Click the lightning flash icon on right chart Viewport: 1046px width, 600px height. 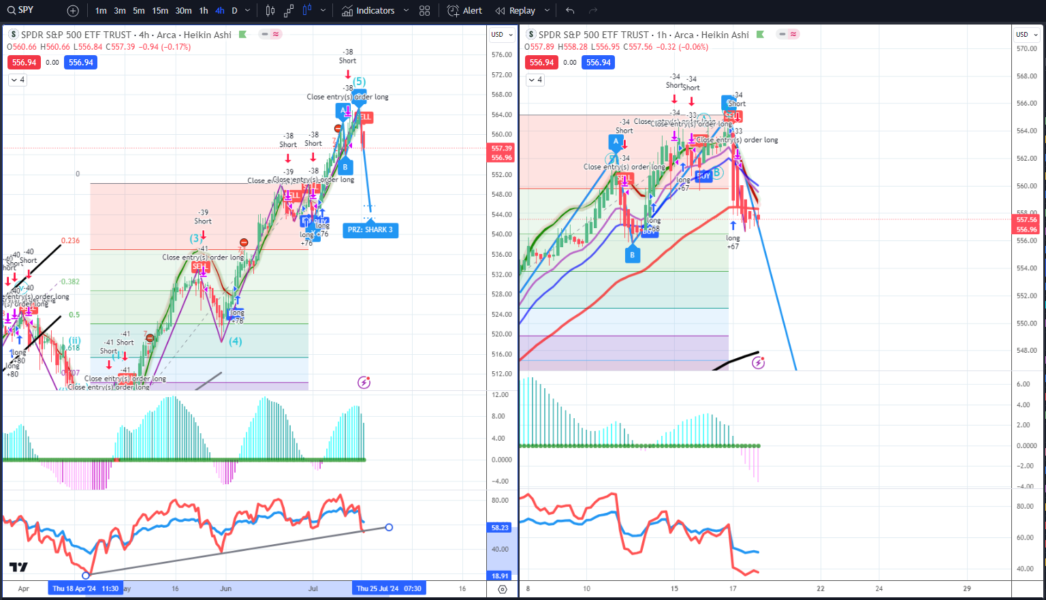pos(758,362)
